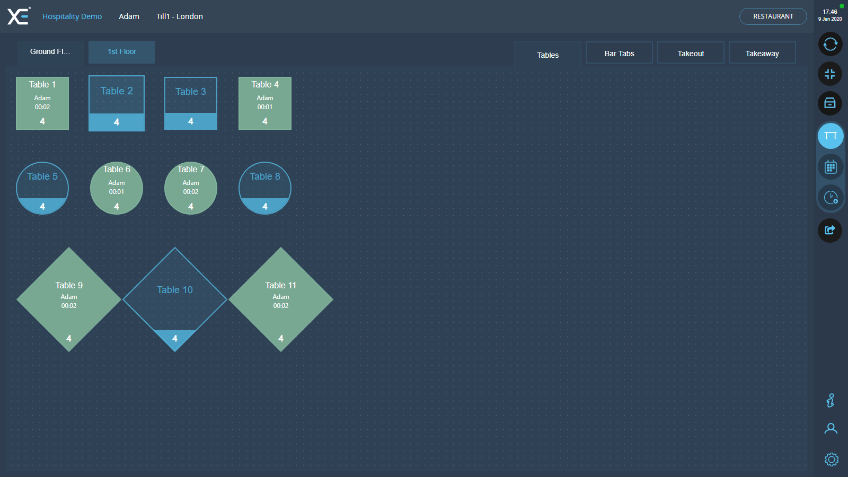Open the information icon
Image resolution: width=848 pixels, height=477 pixels.
[831, 400]
